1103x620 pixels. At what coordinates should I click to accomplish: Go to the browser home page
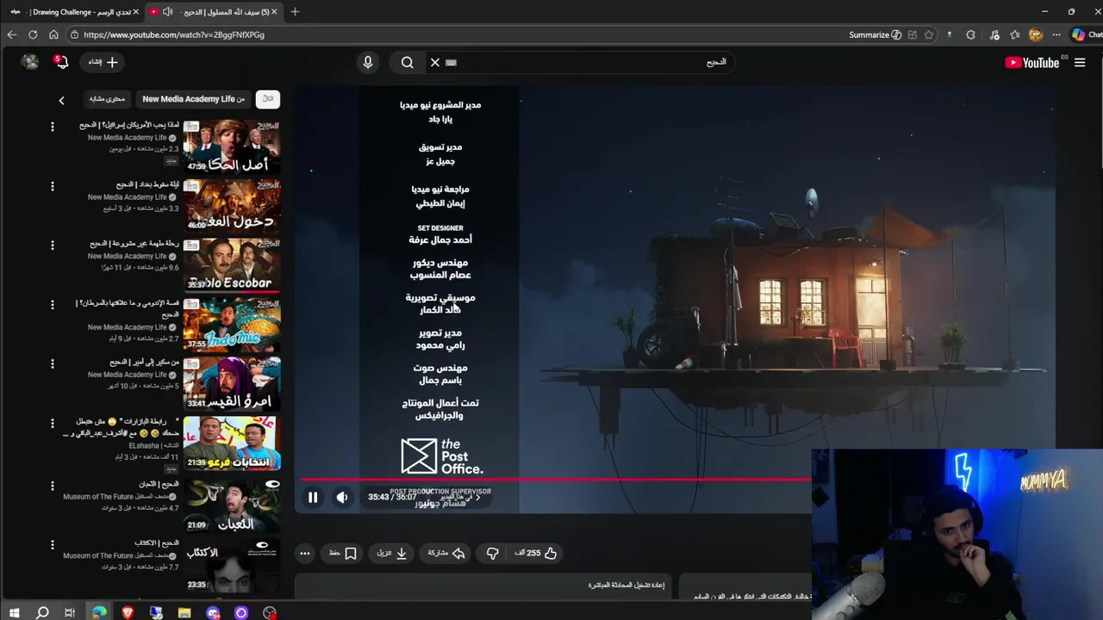point(53,34)
